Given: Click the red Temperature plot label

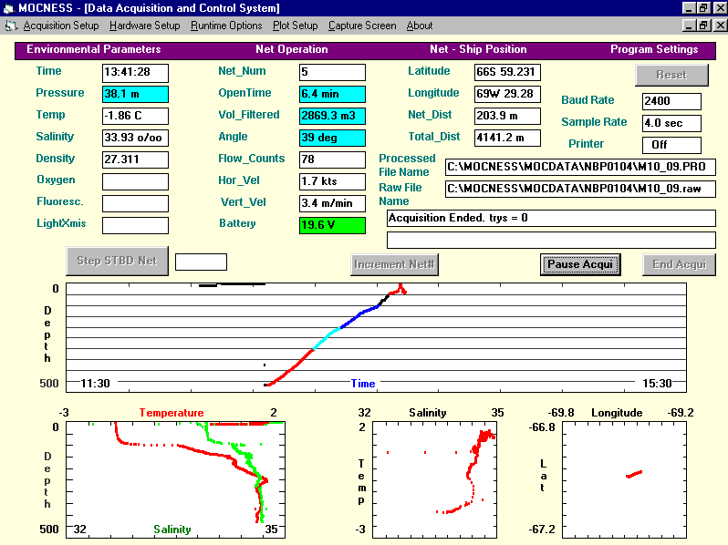Looking at the screenshot, I should point(172,413).
